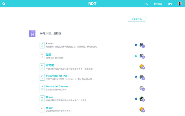Upvote the QPush product
This screenshot has height=116, width=185.
coord(42,110)
